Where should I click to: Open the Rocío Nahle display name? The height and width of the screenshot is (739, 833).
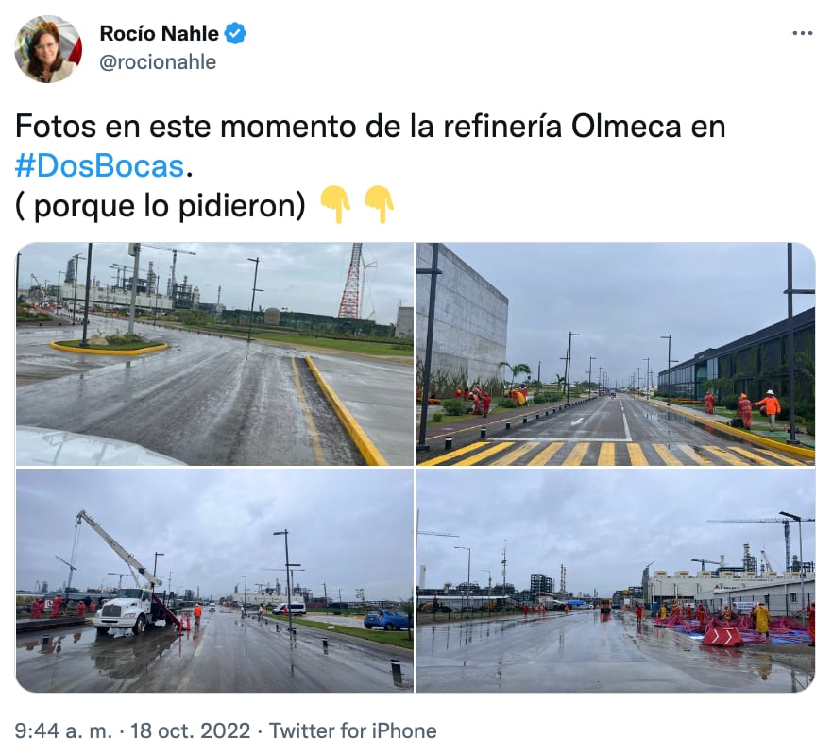point(159,33)
